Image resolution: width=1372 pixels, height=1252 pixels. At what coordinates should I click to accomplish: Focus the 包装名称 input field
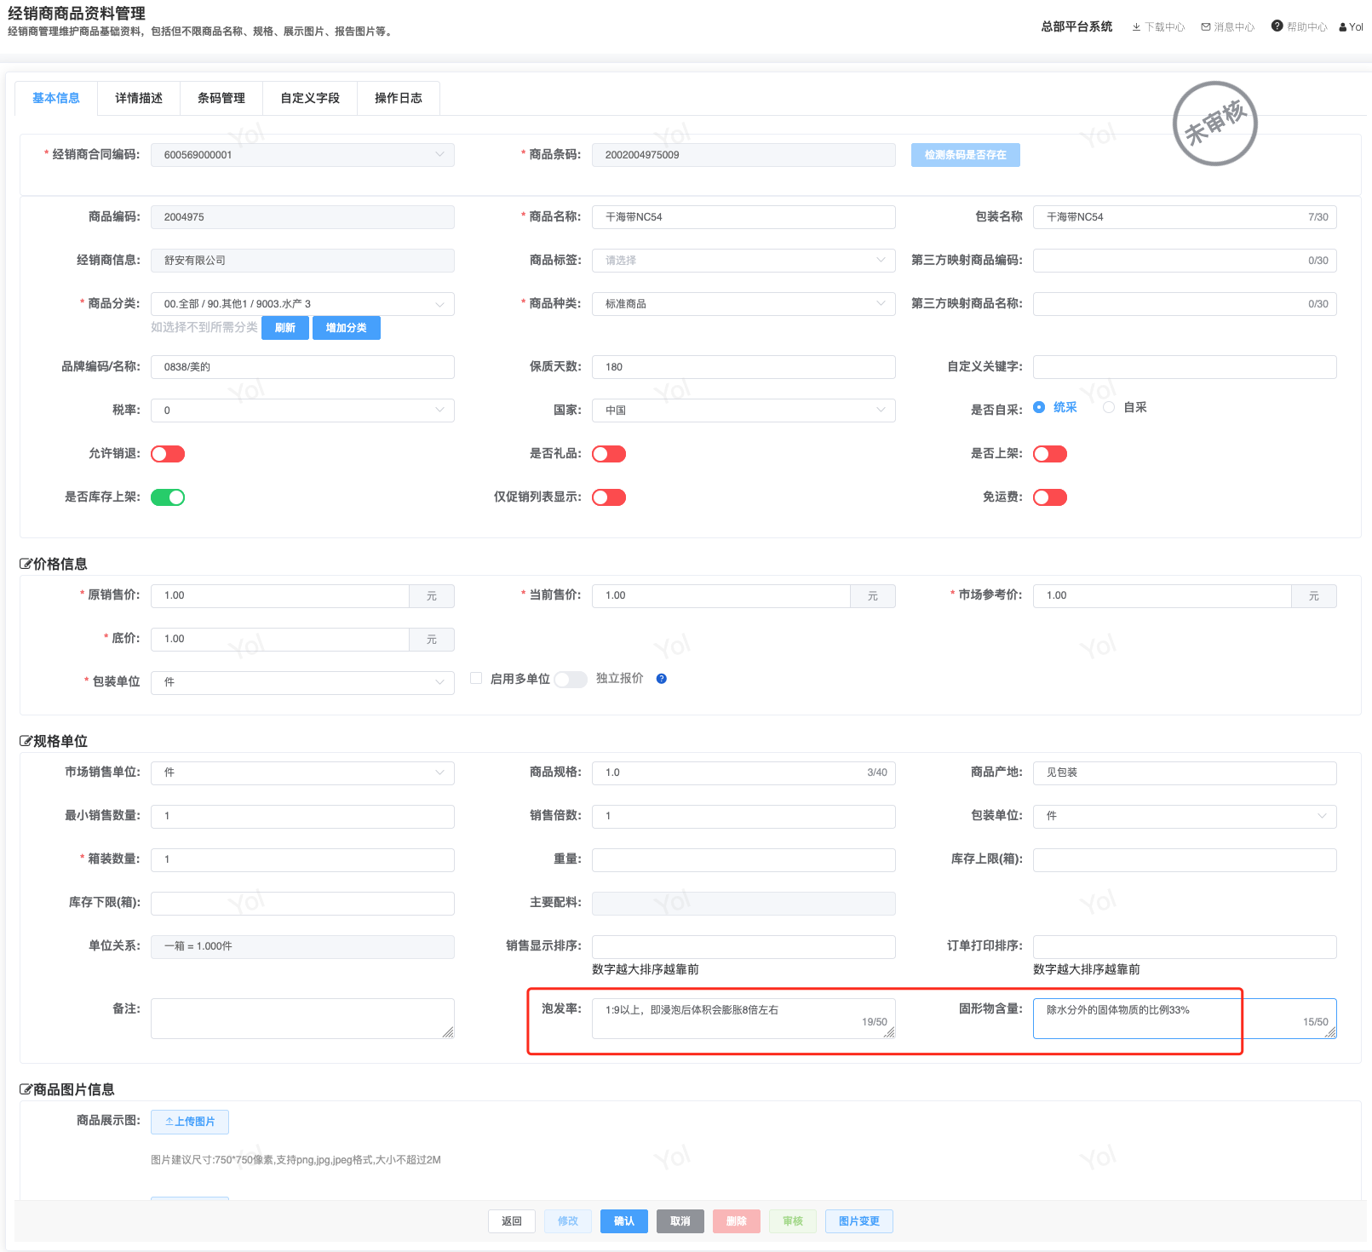1185,217
